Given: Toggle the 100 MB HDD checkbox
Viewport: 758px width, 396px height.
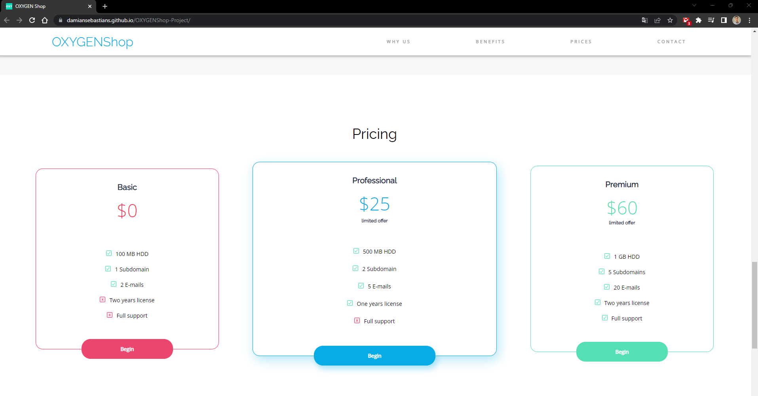Looking at the screenshot, I should coord(108,253).
